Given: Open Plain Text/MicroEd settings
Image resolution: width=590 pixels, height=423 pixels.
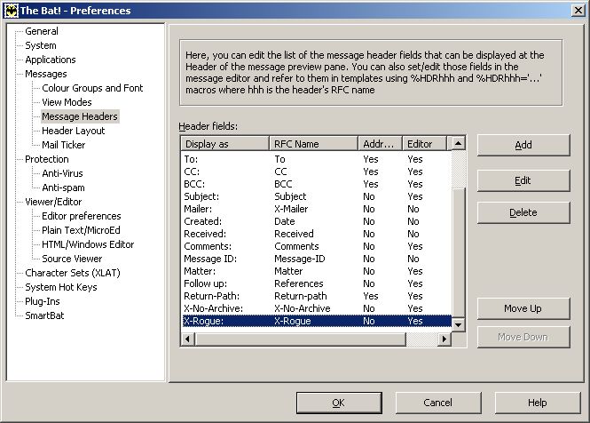Looking at the screenshot, I should tap(81, 230).
